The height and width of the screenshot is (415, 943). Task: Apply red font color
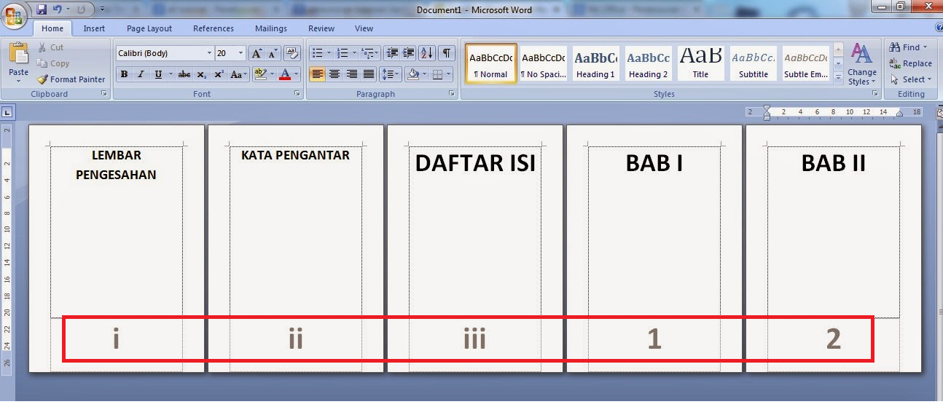coord(284,74)
